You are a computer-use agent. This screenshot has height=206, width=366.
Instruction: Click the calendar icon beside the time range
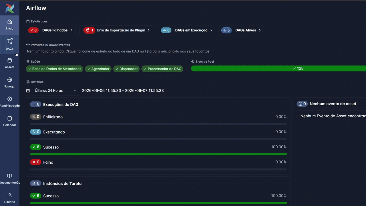click(28, 91)
